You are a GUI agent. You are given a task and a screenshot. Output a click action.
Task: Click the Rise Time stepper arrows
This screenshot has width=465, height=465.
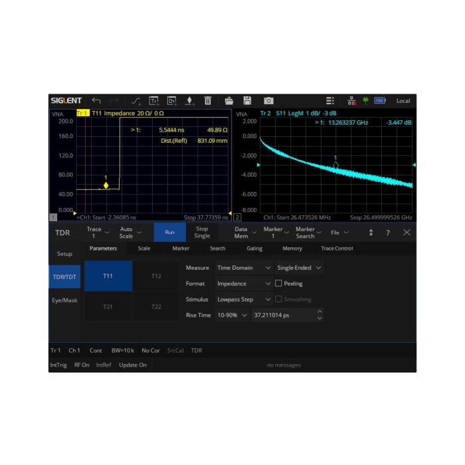[x=320, y=316]
